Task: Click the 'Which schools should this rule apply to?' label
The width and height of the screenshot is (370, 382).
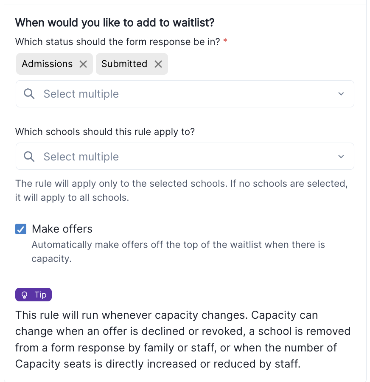Action: 105,132
